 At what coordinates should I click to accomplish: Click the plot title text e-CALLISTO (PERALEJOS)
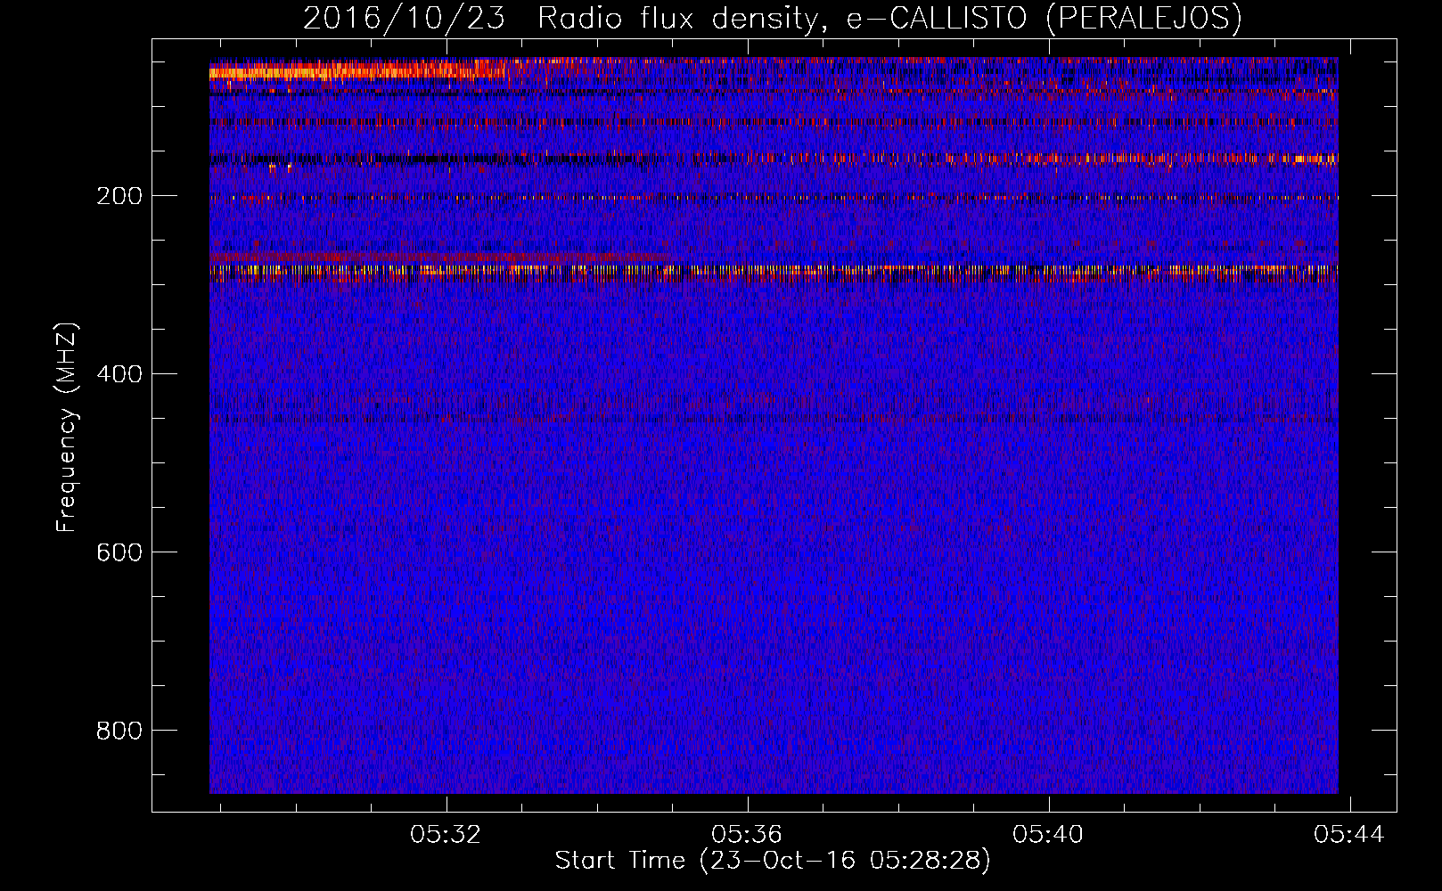pos(1044,19)
